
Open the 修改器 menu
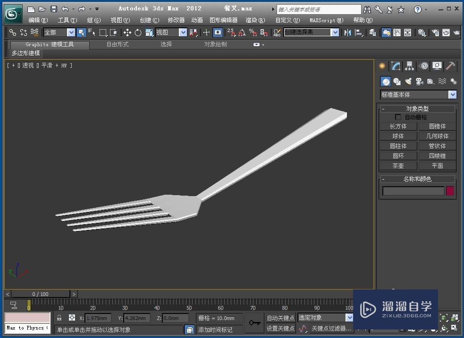(176, 20)
